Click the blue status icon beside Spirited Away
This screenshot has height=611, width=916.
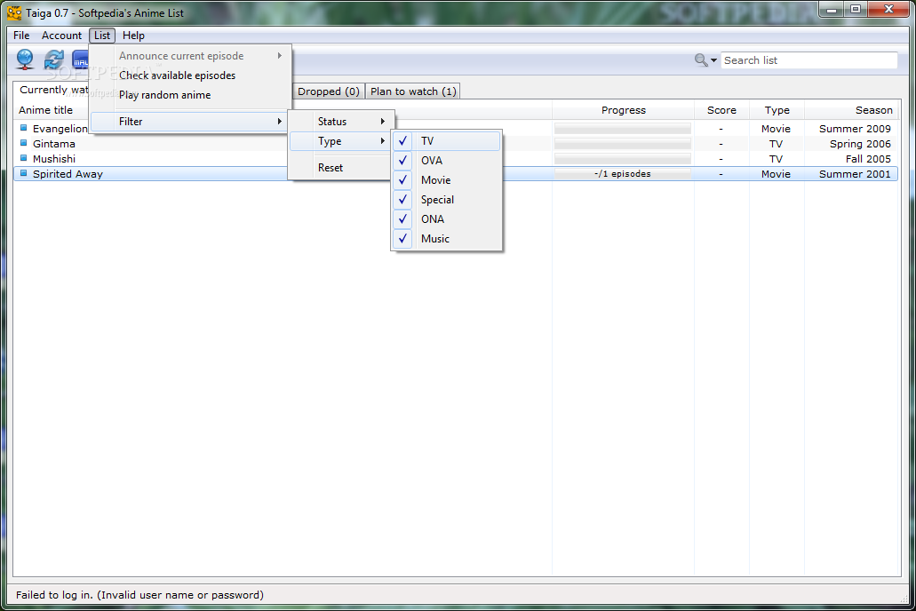[x=23, y=173]
